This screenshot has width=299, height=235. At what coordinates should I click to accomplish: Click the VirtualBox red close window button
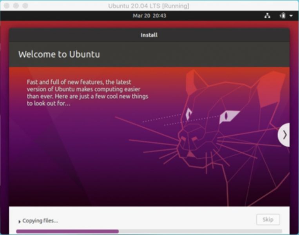point(7,6)
